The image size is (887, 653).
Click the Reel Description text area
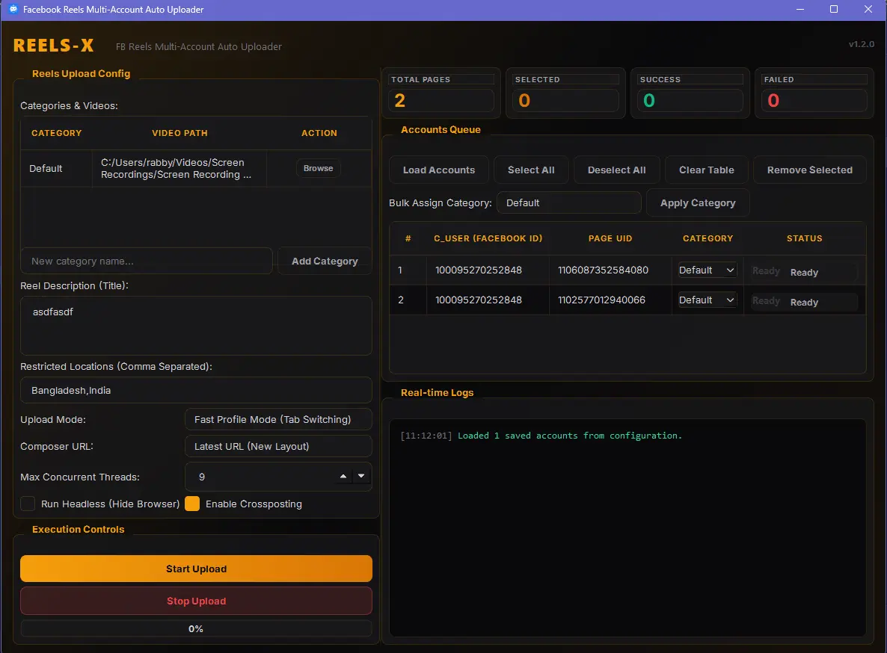coord(196,326)
